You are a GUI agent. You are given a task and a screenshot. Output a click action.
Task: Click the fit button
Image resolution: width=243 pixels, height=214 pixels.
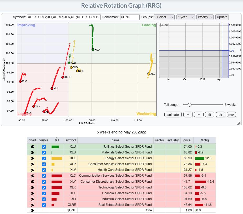tap(210, 115)
